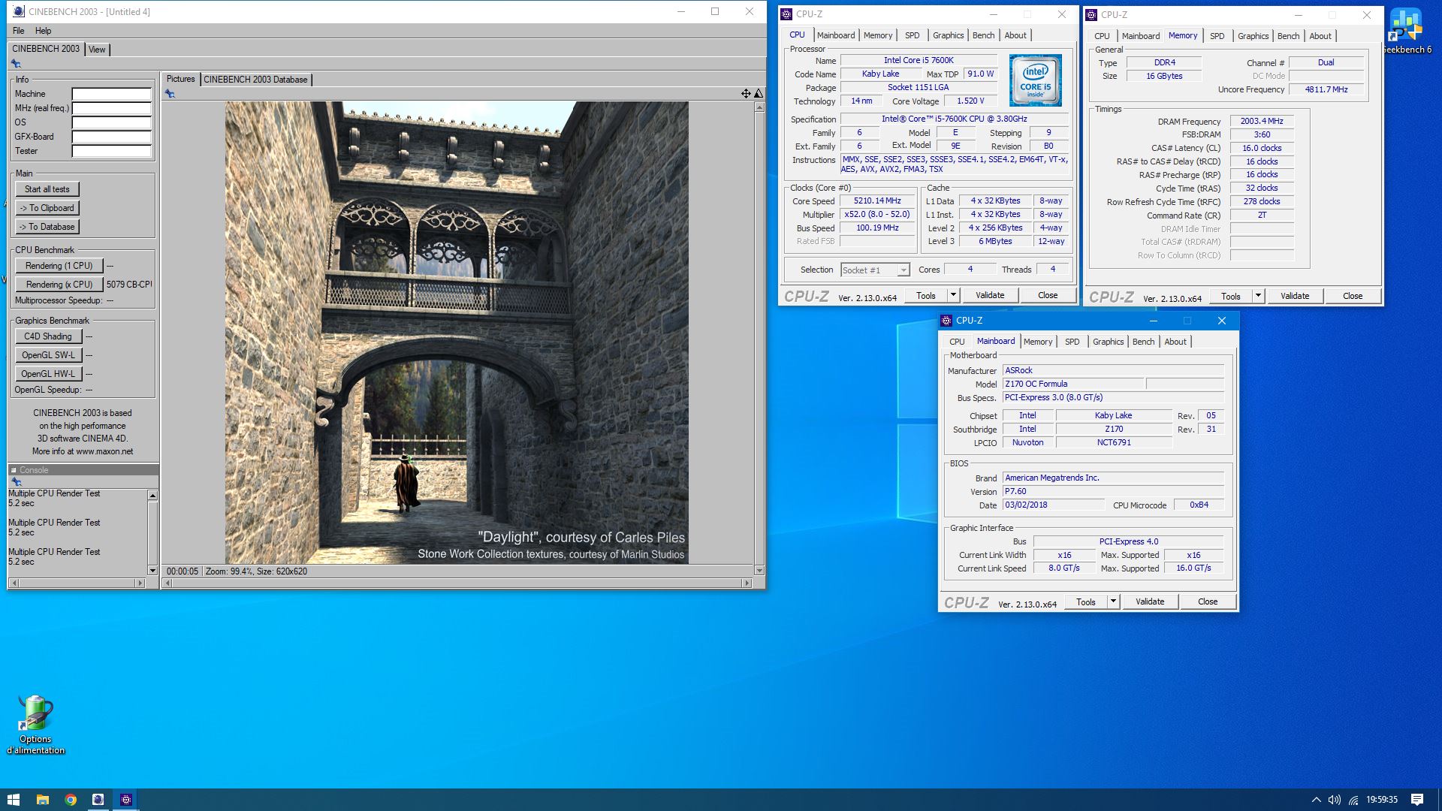Click the pin icon in the Console panel
The height and width of the screenshot is (811, 1442).
(x=17, y=482)
